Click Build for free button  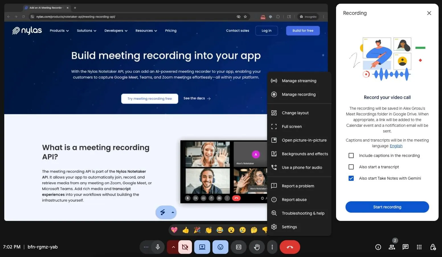tap(303, 31)
